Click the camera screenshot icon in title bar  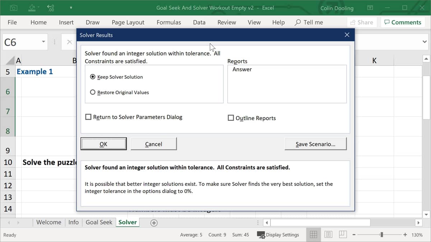(x=13, y=8)
